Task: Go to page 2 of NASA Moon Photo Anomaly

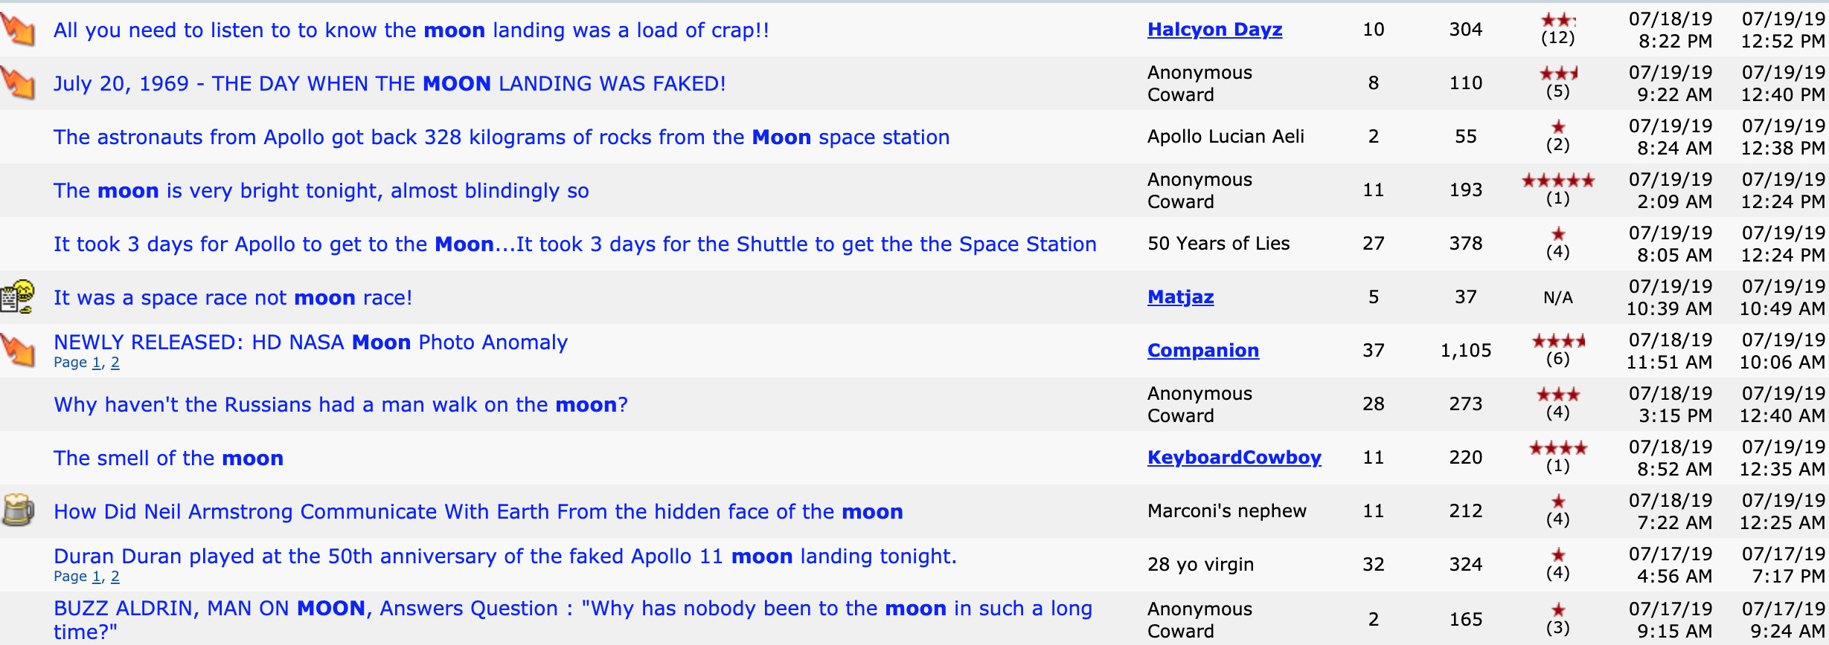Action: [x=115, y=363]
